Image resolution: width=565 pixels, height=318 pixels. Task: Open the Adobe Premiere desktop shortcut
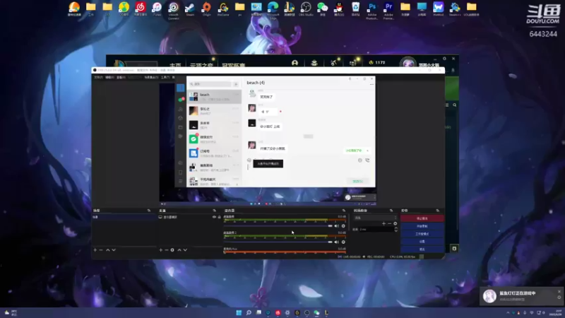388,9
